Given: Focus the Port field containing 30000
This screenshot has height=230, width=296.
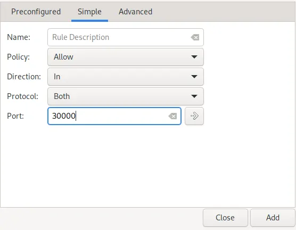Looking at the screenshot, I should 114,116.
